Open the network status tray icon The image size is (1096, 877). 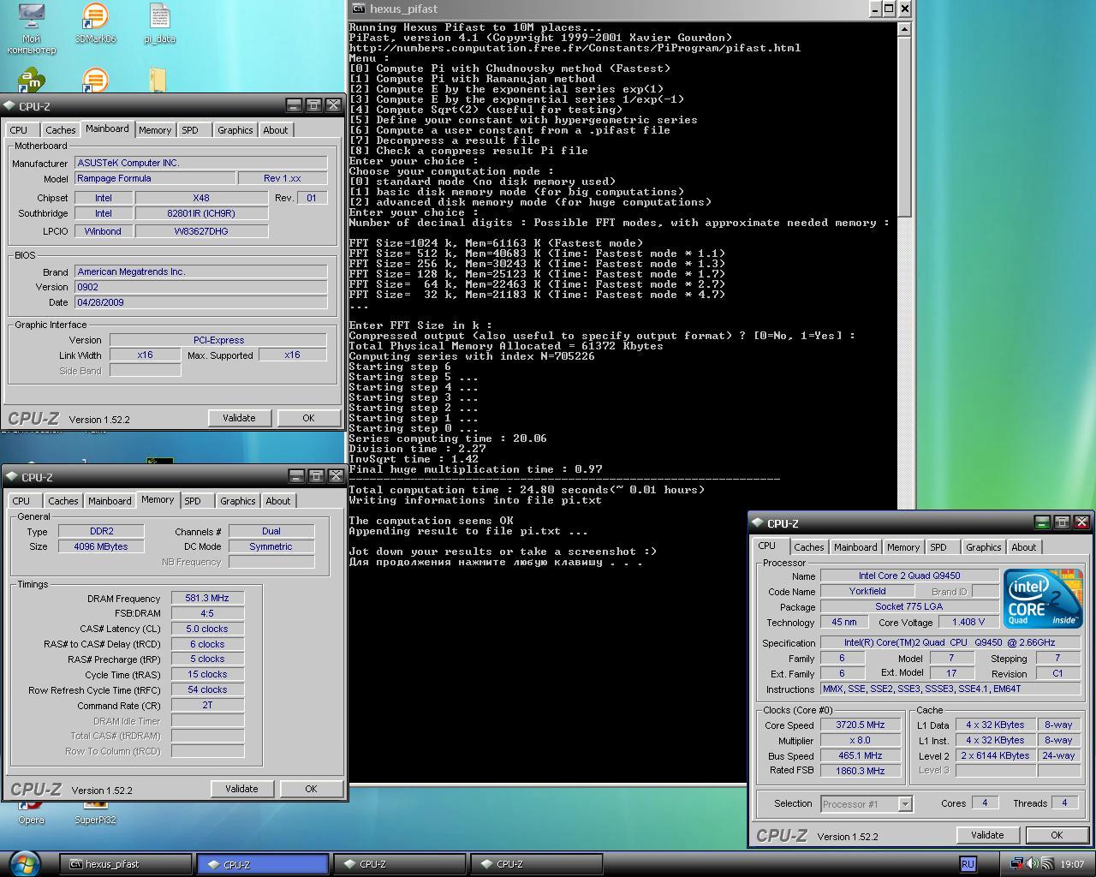[x=1016, y=864]
